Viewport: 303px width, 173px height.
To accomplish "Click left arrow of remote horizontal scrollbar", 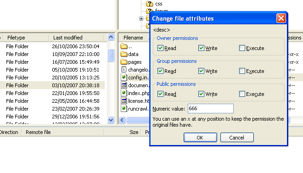I will (x=122, y=120).
